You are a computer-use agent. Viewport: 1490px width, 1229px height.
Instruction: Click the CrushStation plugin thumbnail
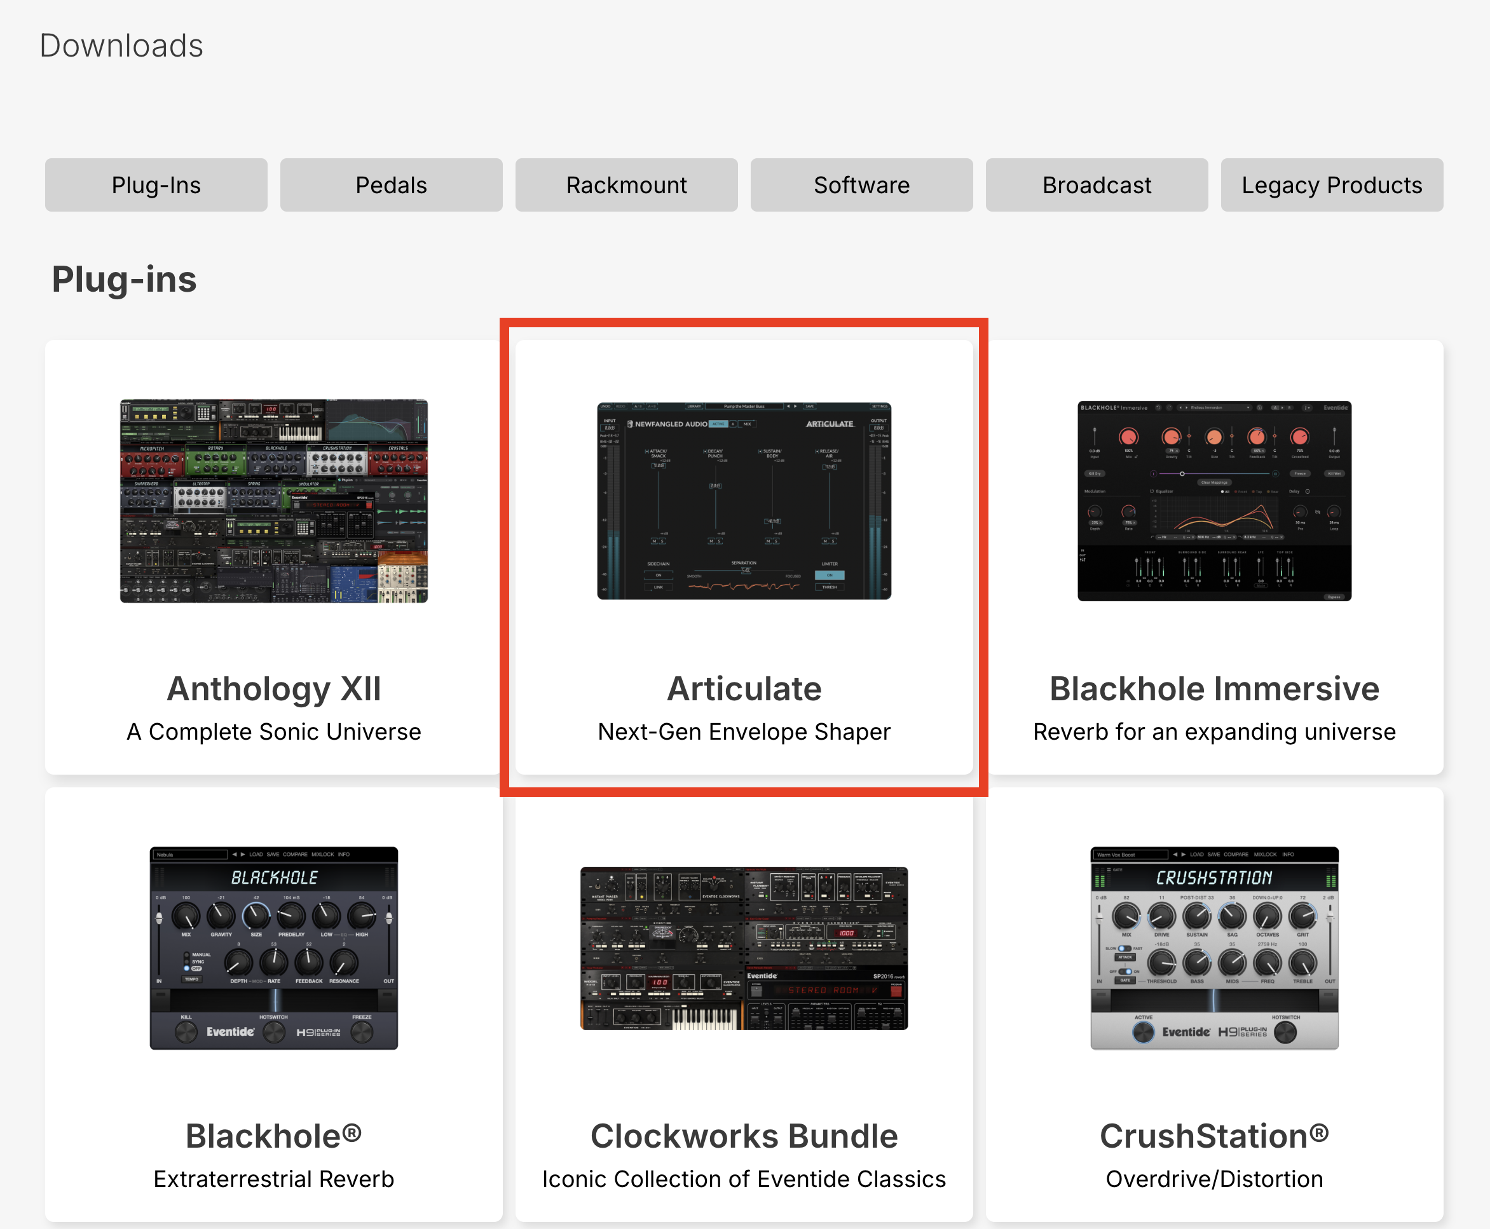tap(1214, 948)
